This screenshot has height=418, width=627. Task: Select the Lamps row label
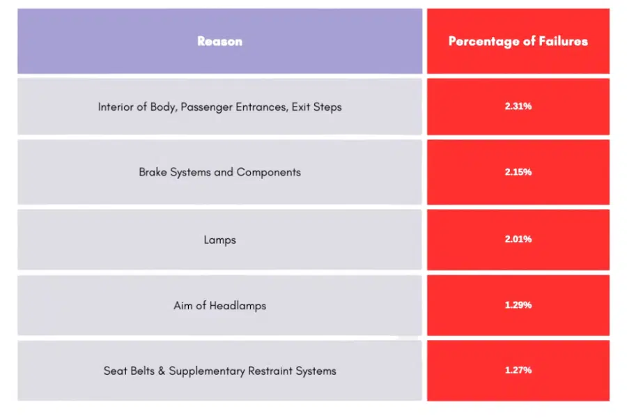219,240
